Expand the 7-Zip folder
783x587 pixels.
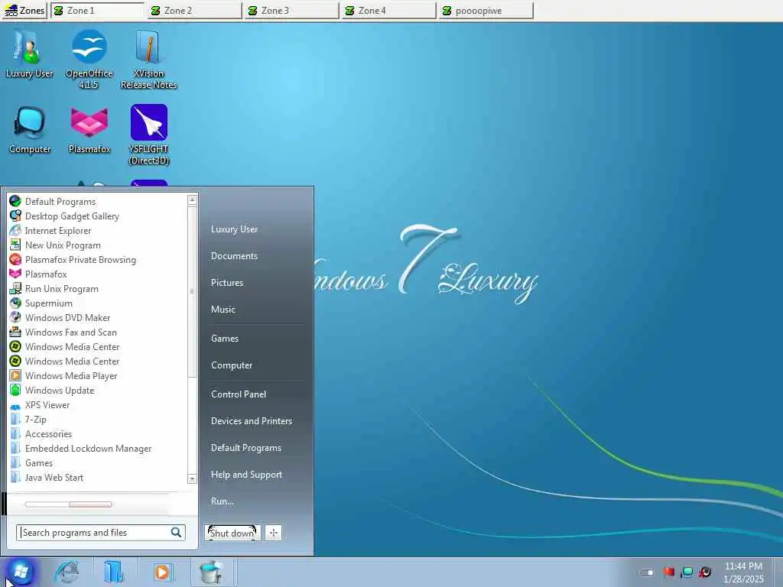35,420
